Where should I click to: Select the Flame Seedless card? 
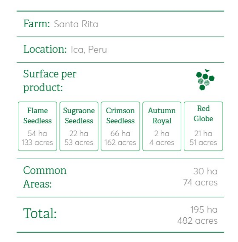(x=37, y=126)
